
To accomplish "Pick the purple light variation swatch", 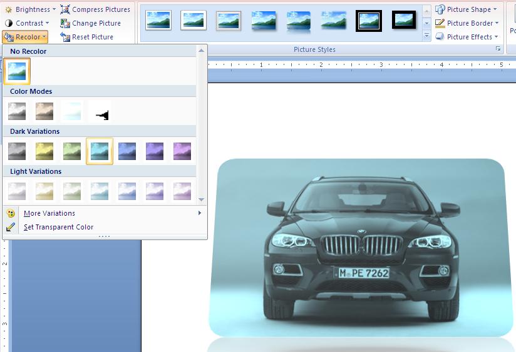I will tap(155, 191).
